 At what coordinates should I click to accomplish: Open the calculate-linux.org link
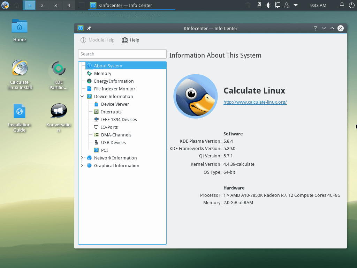point(255,102)
